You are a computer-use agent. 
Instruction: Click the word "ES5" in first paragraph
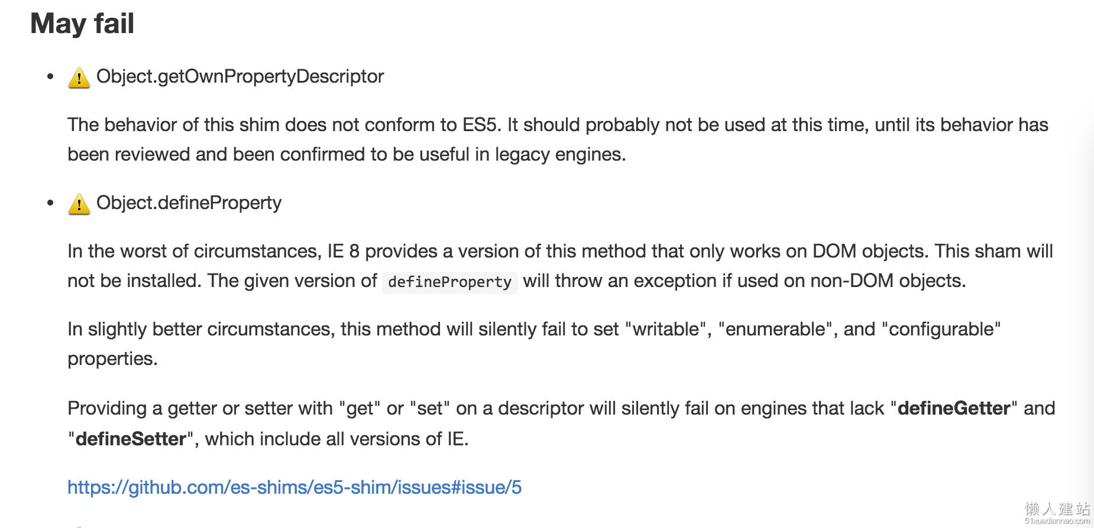481,125
